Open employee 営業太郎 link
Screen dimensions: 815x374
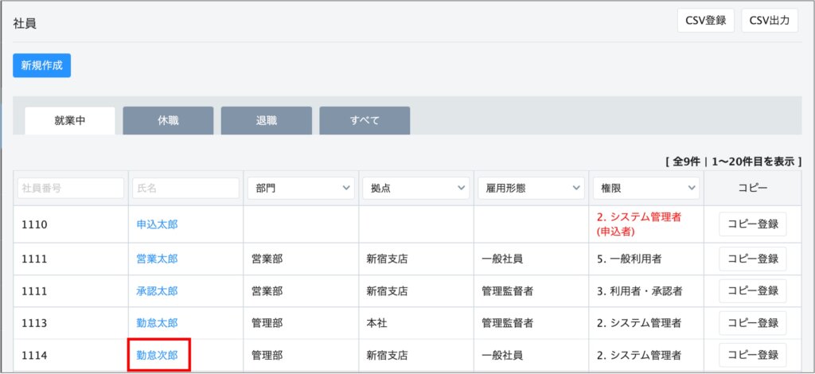click(157, 259)
